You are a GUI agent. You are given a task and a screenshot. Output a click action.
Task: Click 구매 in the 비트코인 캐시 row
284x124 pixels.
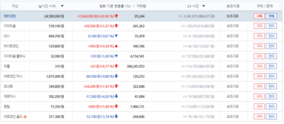click(x=259, y=76)
